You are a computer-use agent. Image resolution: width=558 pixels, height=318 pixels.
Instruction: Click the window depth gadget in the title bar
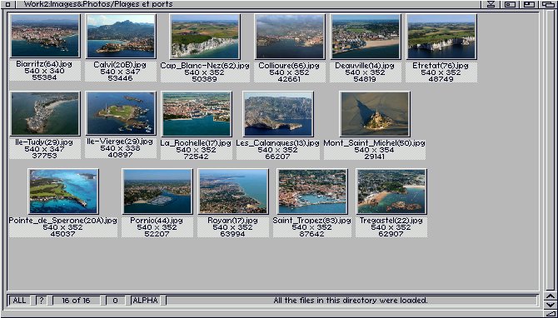pyautogui.click(x=548, y=4)
